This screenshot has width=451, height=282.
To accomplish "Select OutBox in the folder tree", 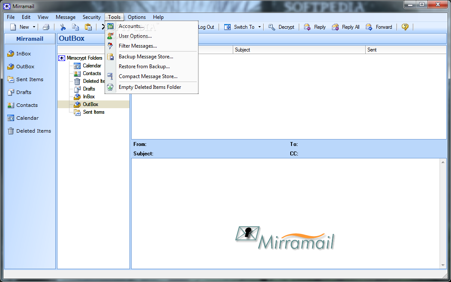I will 90,104.
